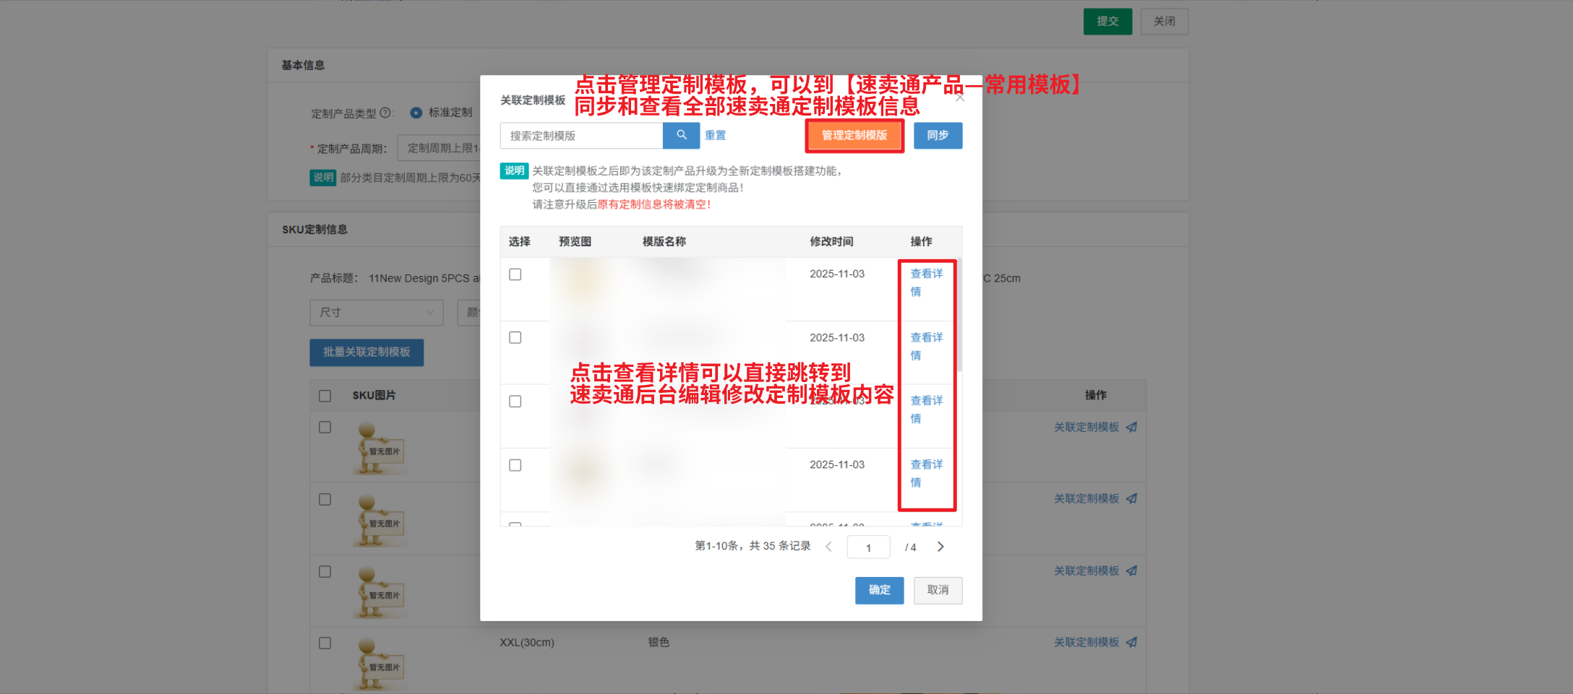Tick the checkbox of the fourth template row
Image resolution: width=1573 pixels, height=694 pixels.
pyautogui.click(x=515, y=465)
